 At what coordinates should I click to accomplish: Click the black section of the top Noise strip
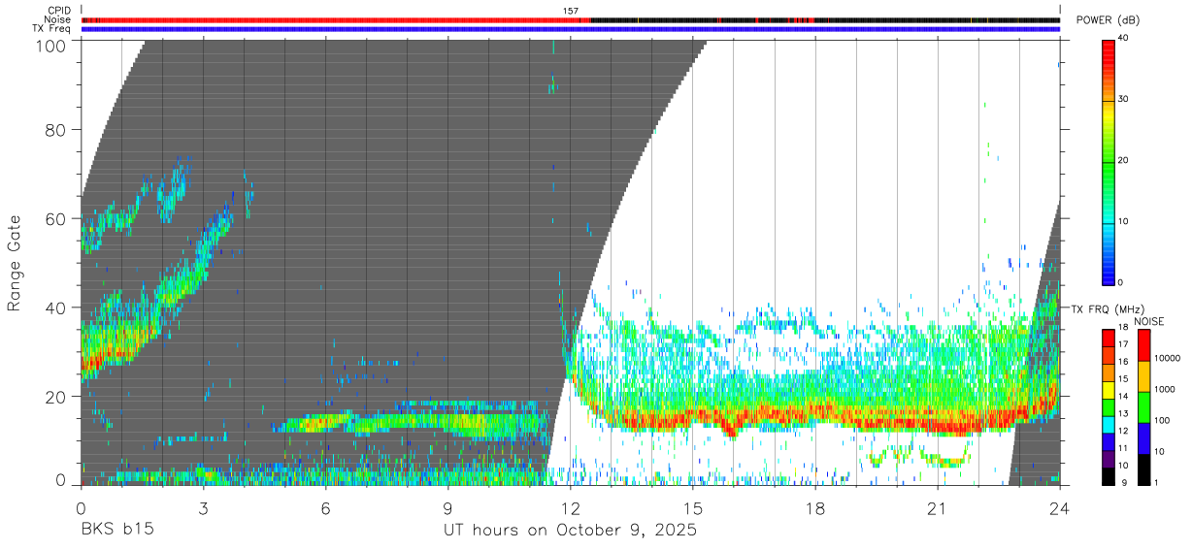click(x=826, y=19)
